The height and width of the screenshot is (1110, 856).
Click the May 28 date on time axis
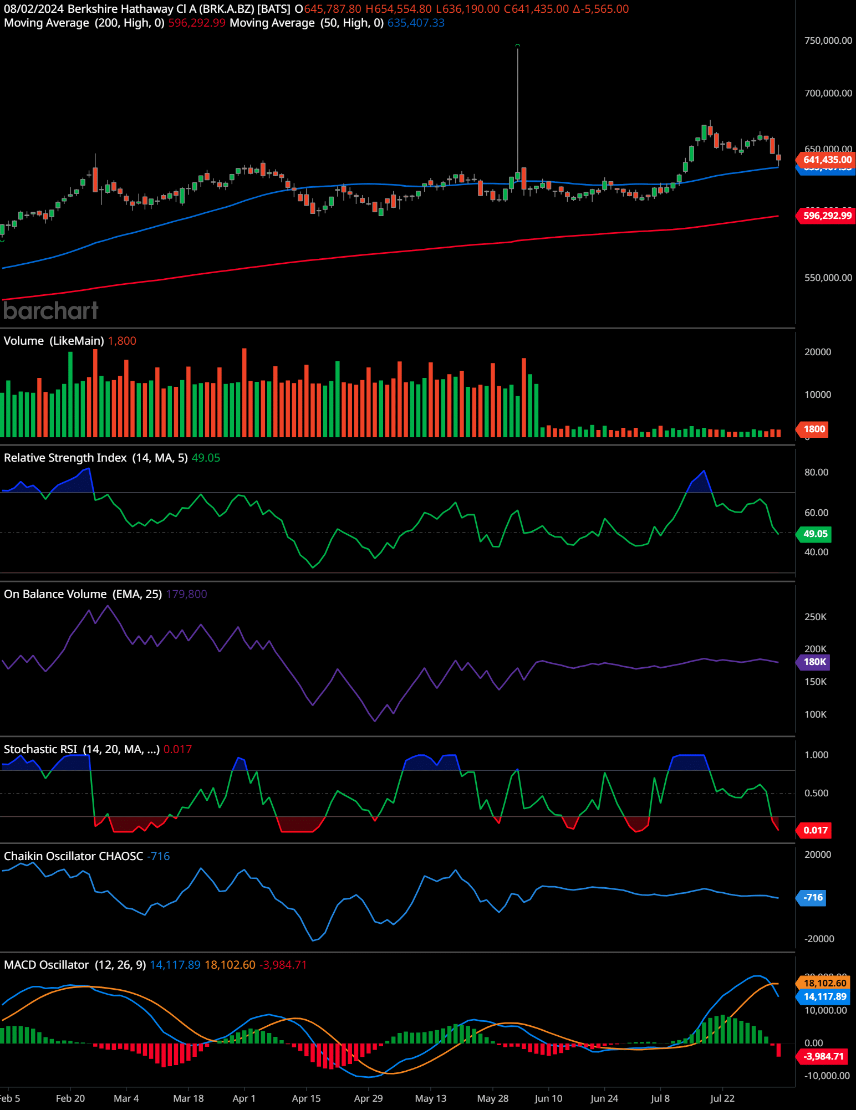pos(492,1098)
